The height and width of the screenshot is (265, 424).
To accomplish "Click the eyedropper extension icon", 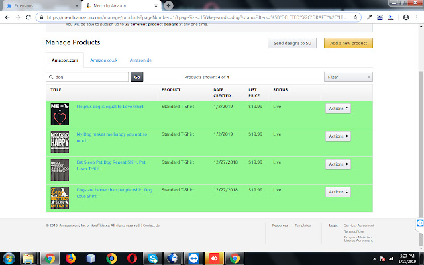I will [x=369, y=17].
